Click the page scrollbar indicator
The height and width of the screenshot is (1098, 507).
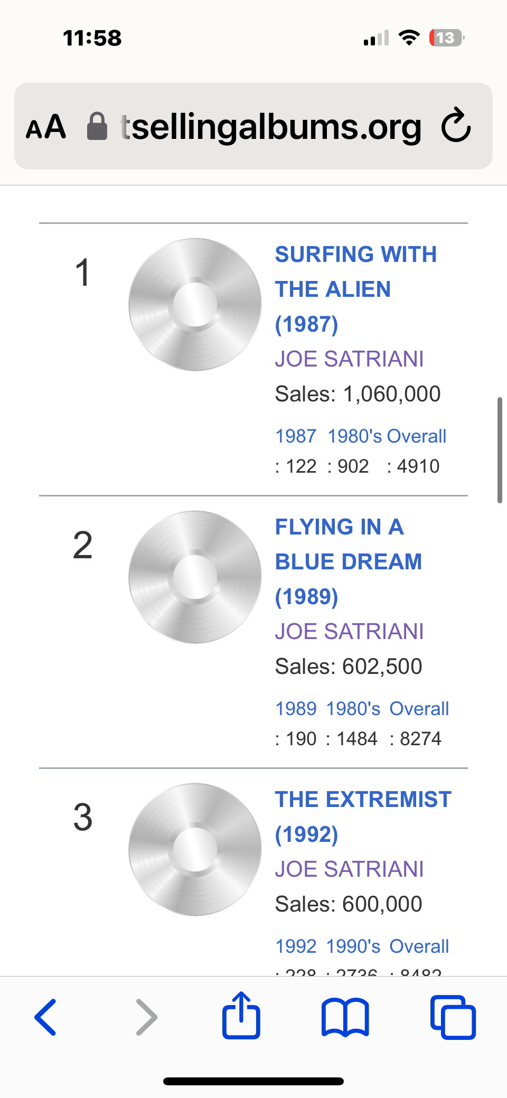point(499,450)
